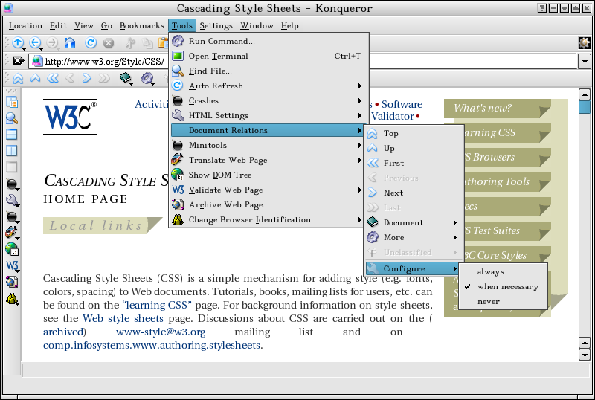
Task: Open the Bookmarks menu
Action: (x=141, y=25)
